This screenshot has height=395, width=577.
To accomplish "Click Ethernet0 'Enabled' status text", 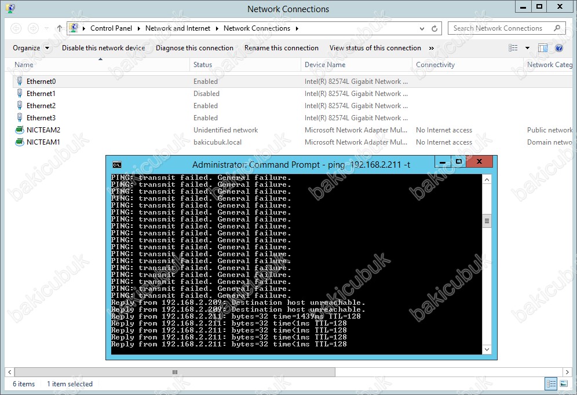I will (206, 82).
